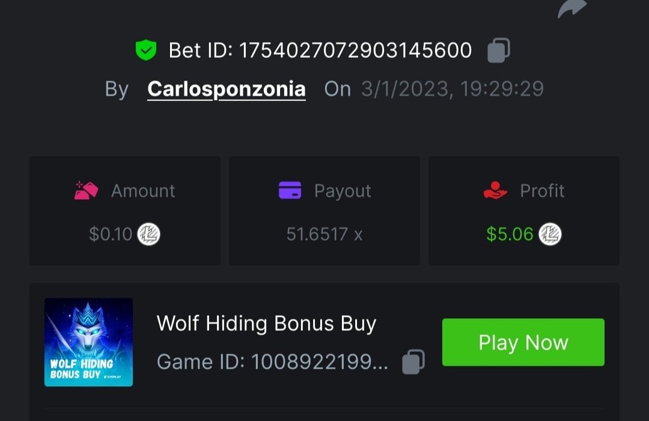Click the Wolf Hiding Bonus Buy title

(x=266, y=324)
